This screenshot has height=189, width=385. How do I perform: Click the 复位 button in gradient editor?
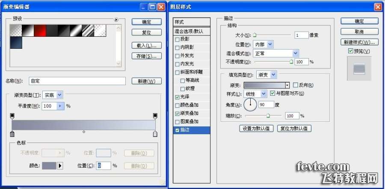pyautogui.click(x=147, y=32)
